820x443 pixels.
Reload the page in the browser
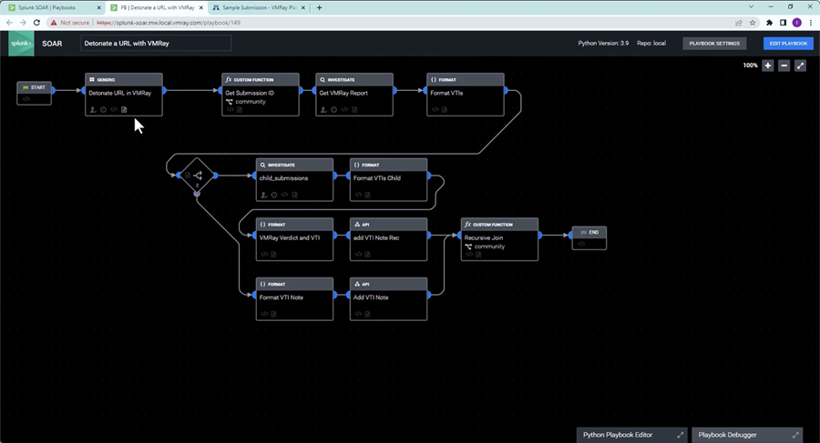[36, 23]
